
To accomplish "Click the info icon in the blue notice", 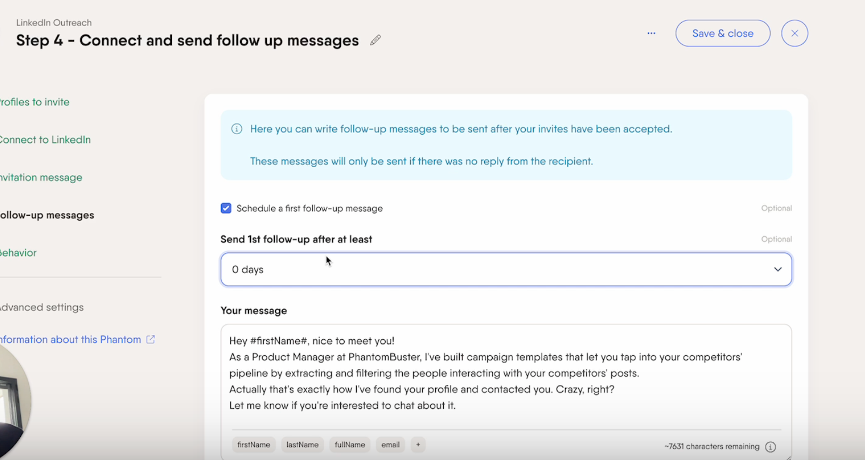I will (x=236, y=129).
